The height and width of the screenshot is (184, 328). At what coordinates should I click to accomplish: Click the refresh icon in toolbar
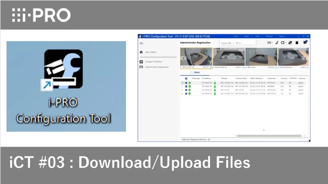pyautogui.click(x=282, y=43)
